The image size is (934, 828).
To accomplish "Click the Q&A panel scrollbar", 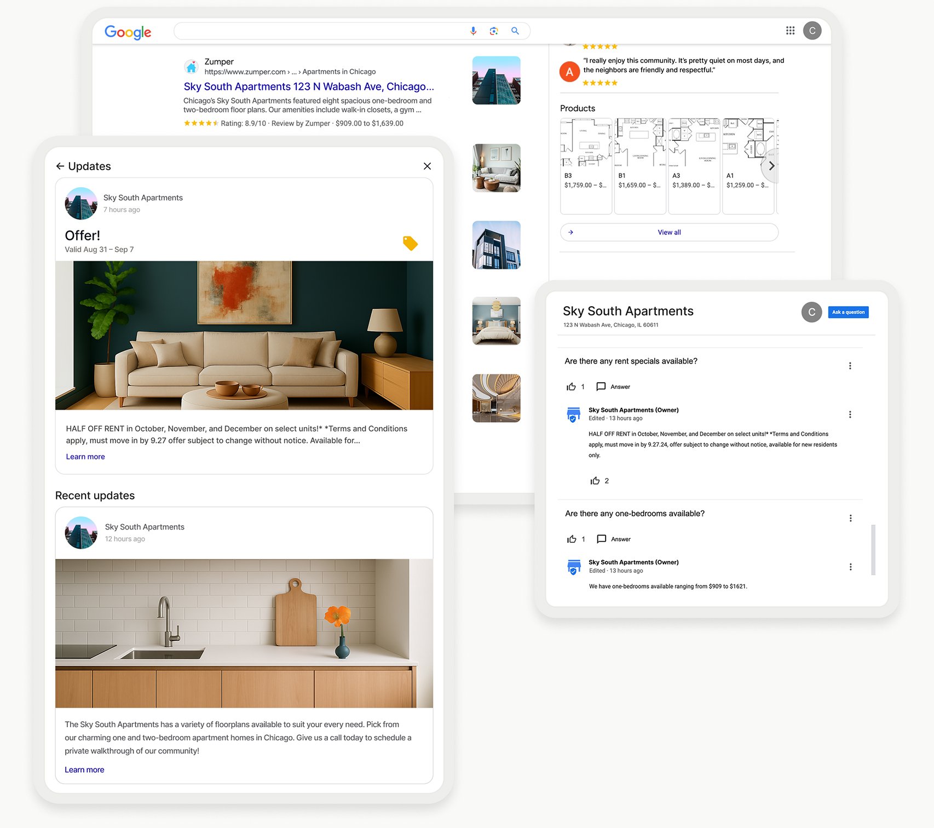I will point(873,550).
